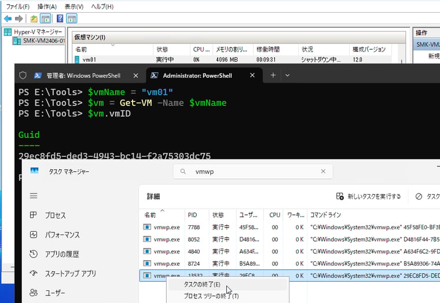Screen dimensions: 440x303
Task: Open パフォーマンス page in Task Manager
Action: pyautogui.click(x=55, y=235)
